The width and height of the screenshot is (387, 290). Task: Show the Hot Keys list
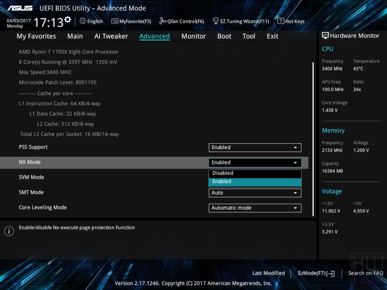tap(291, 21)
